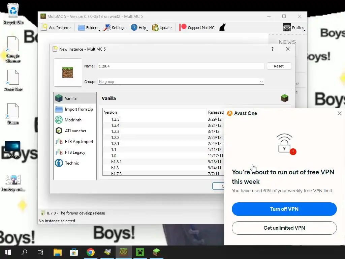The width and height of the screenshot is (345, 259).
Task: Close the Avast One popup
Action: click(340, 113)
